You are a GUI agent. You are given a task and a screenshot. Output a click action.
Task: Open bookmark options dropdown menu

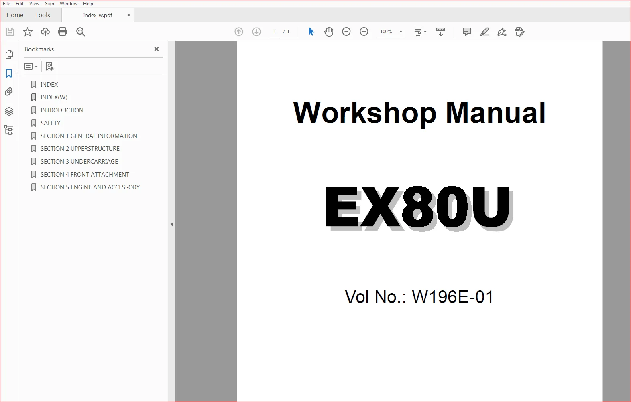(31, 66)
